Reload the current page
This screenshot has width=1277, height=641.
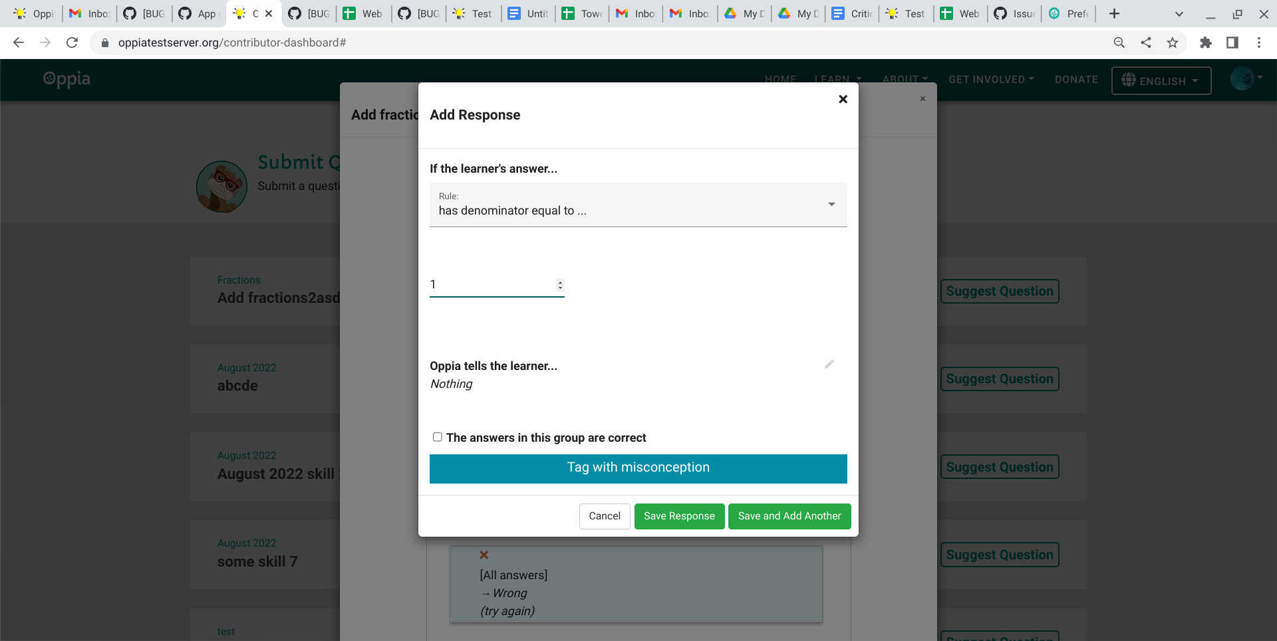[72, 43]
